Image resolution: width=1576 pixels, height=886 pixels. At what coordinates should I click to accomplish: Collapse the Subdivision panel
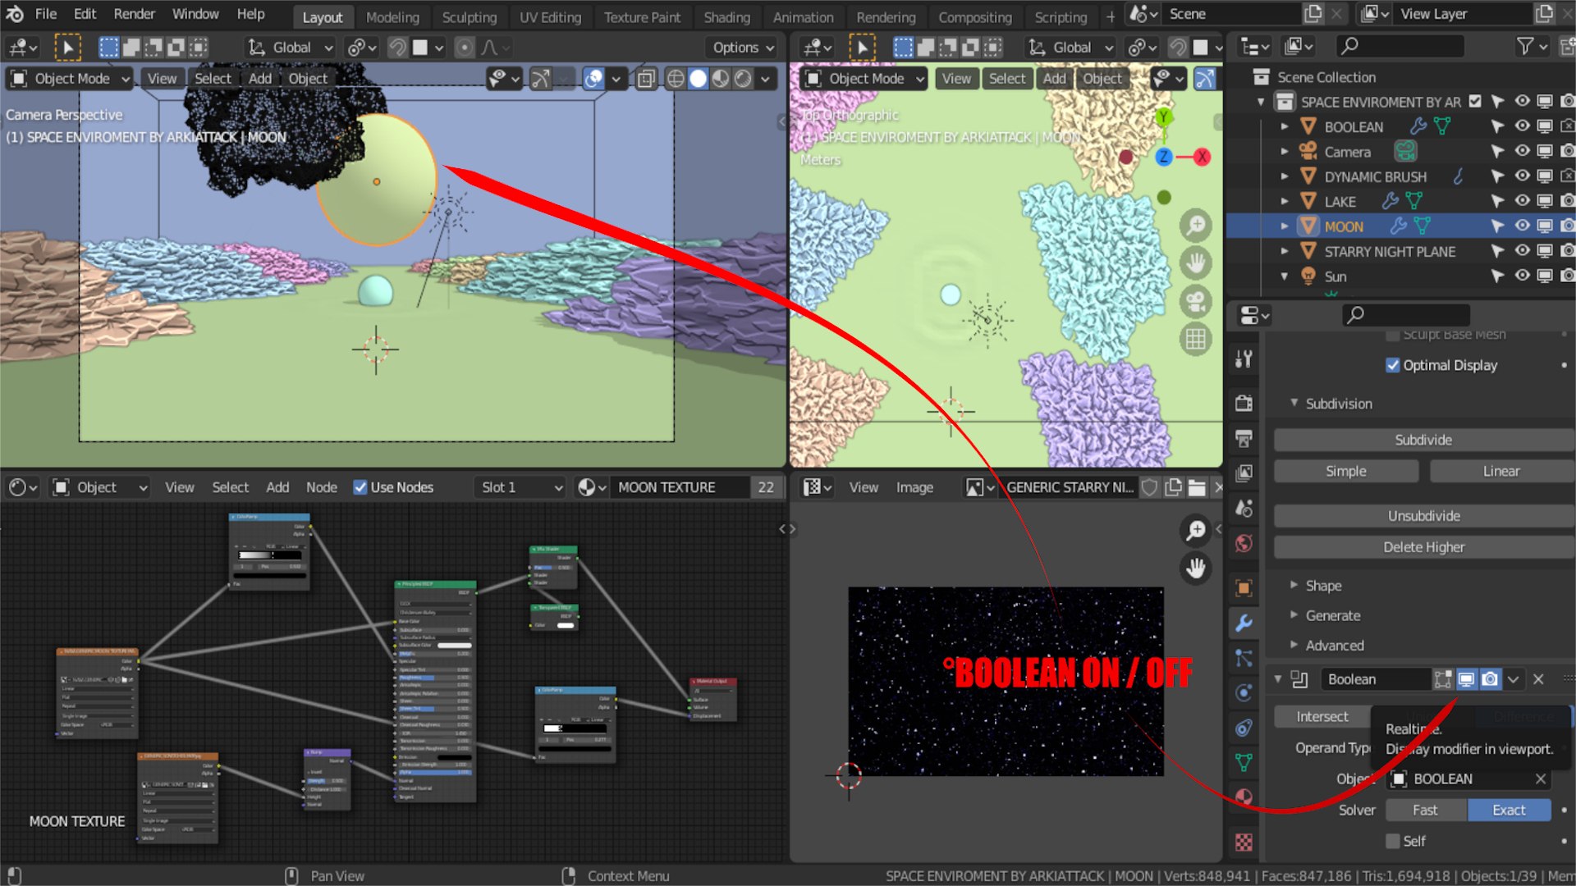coord(1294,403)
